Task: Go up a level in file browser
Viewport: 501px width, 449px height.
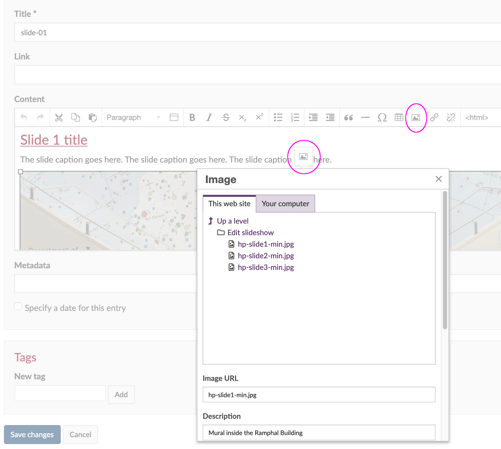Action: tap(232, 221)
